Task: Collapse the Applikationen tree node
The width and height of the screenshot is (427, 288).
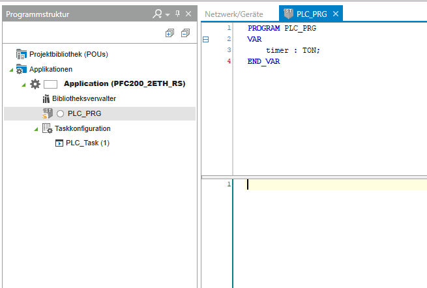Action: click(x=10, y=70)
